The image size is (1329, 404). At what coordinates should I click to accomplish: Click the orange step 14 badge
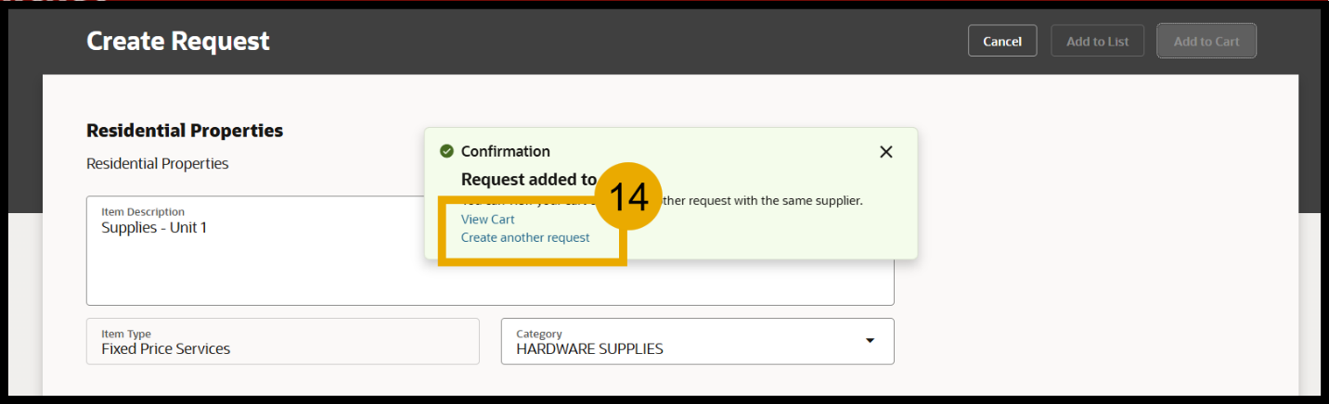coord(627,197)
